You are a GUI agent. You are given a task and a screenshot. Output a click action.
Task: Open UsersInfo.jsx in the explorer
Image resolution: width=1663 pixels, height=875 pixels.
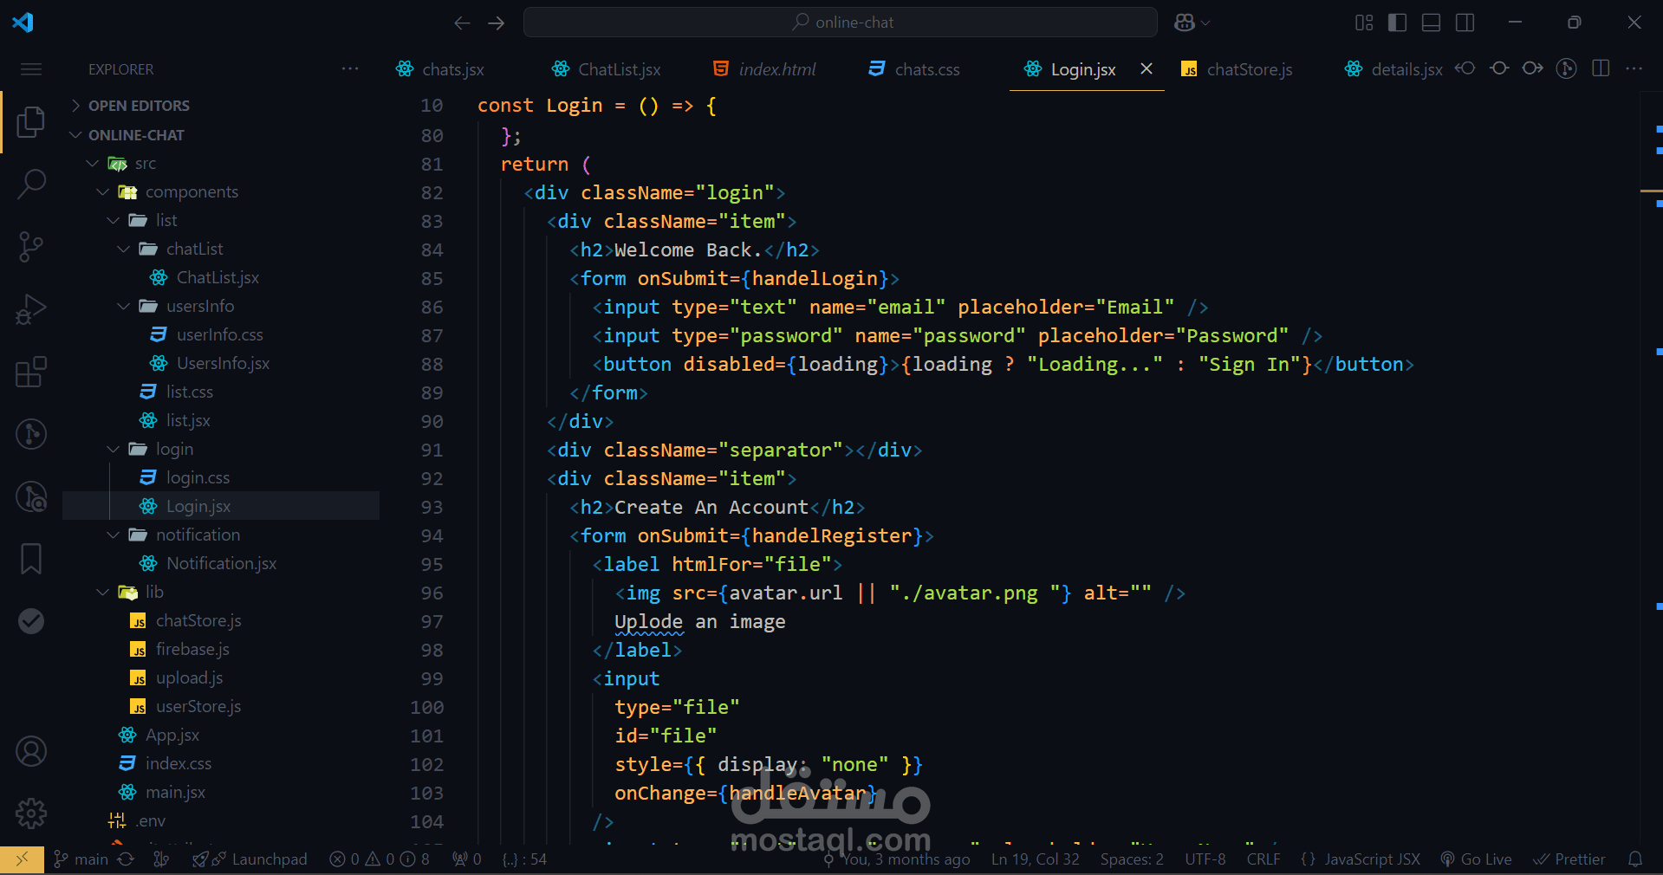click(222, 364)
